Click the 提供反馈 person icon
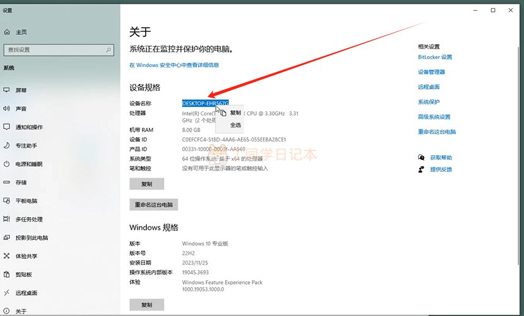 pos(421,169)
